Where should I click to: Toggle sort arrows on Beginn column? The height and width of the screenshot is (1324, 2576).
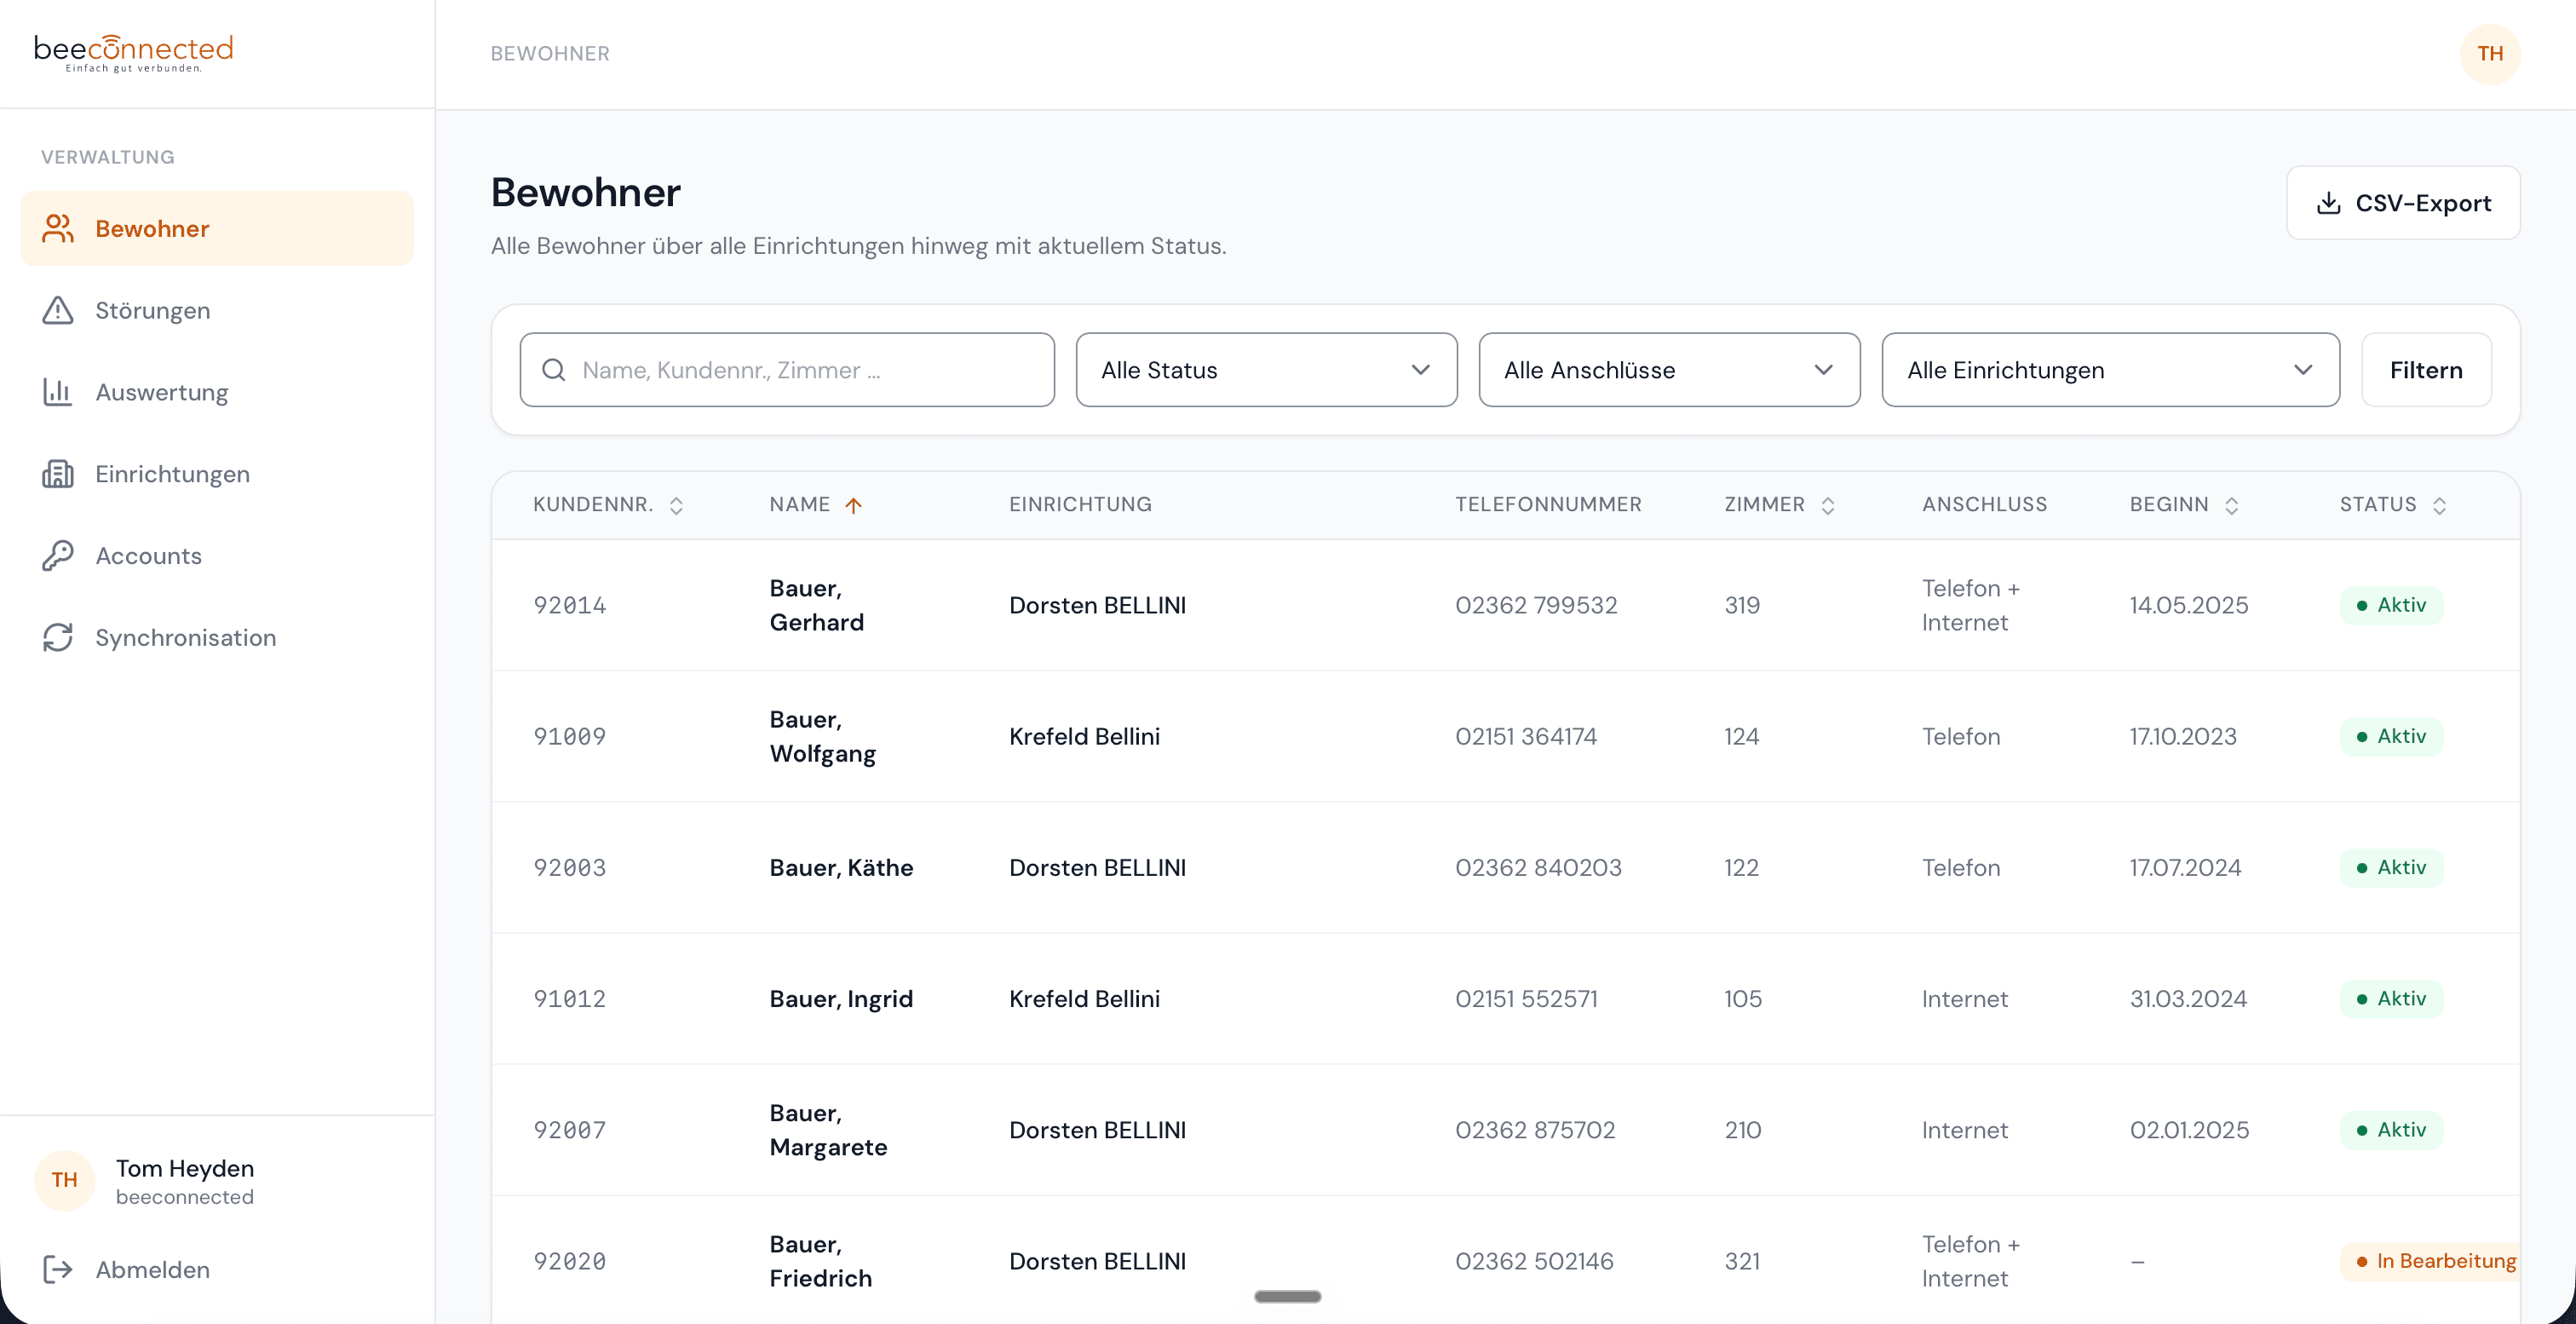[2232, 506]
